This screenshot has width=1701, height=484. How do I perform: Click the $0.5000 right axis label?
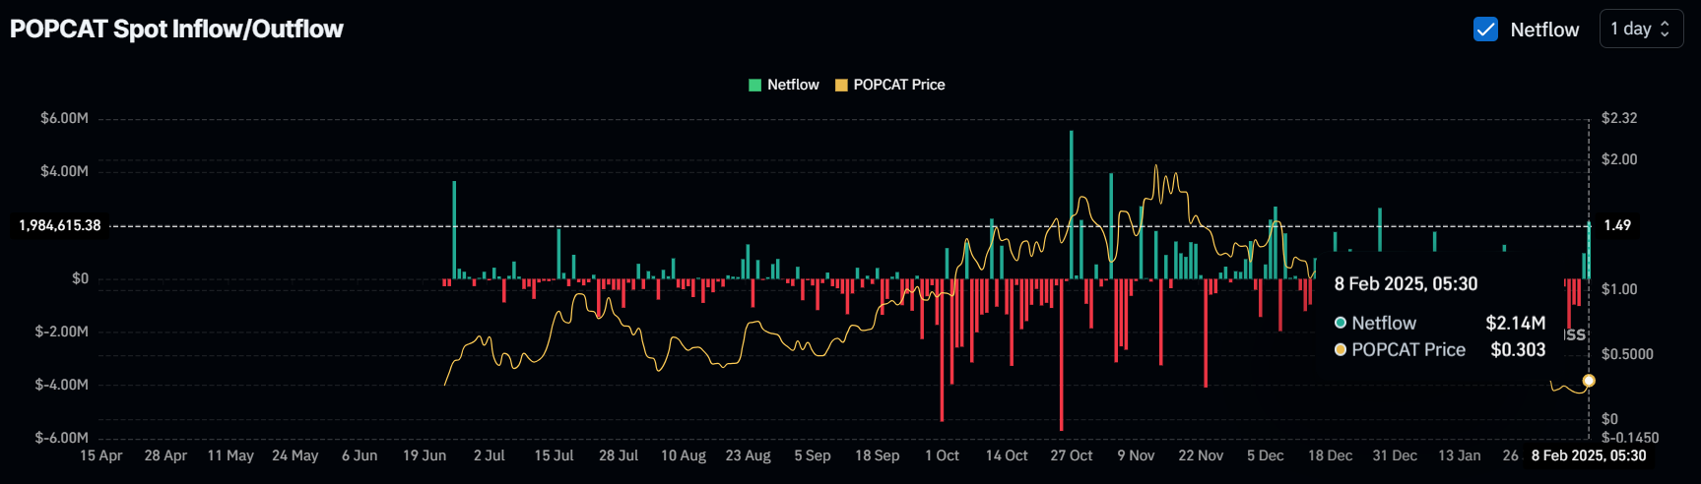[1627, 354]
